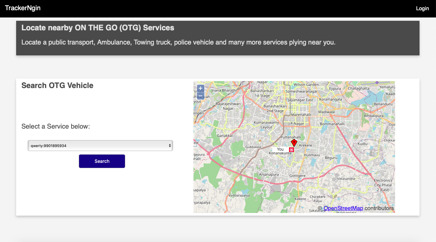Click the 'You' label on the map
Screen dimensions: 436x242
coord(280,149)
